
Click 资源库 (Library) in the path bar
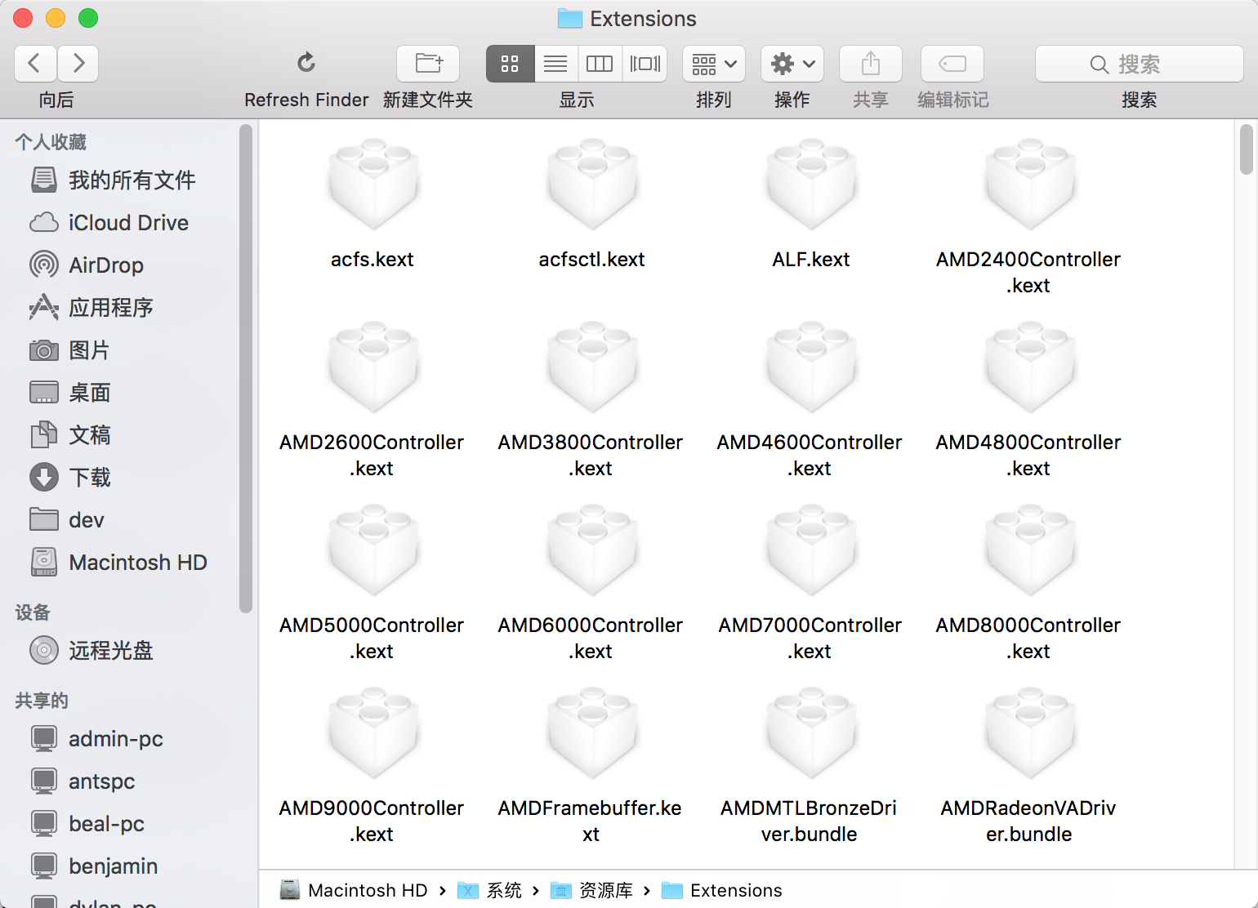tap(592, 890)
